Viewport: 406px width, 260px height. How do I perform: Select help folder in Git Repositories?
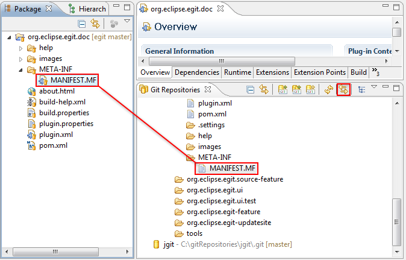click(x=205, y=136)
